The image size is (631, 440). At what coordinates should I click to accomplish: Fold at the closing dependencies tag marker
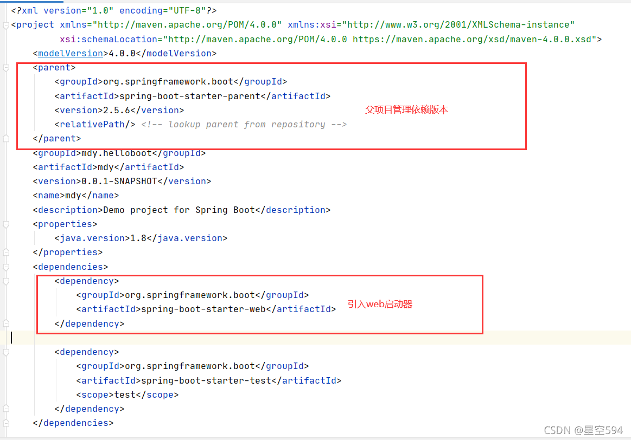click(x=5, y=423)
